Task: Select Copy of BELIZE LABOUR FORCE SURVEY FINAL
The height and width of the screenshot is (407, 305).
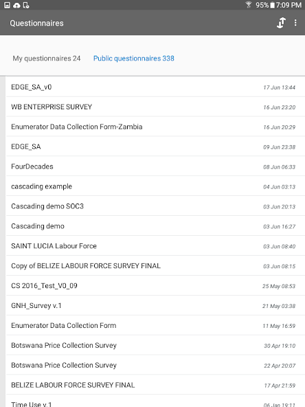Action: (156, 266)
